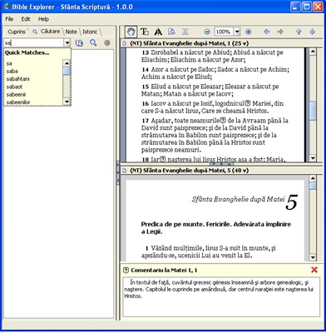The width and height of the screenshot is (326, 333).
Task: Click the footnote marker after 'logodnicul'
Action: tap(248, 103)
